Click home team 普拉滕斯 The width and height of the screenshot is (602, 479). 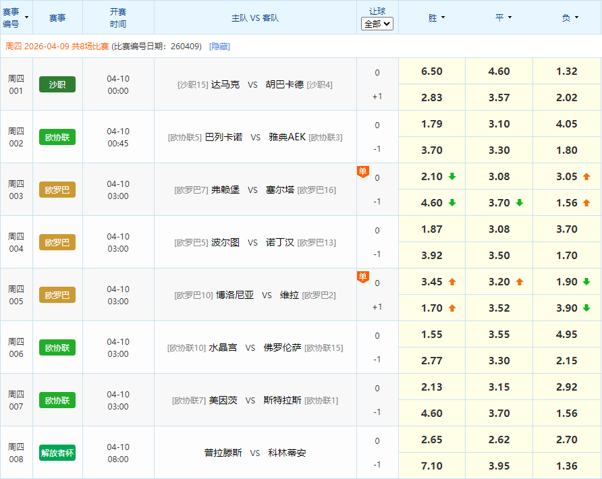(x=223, y=453)
